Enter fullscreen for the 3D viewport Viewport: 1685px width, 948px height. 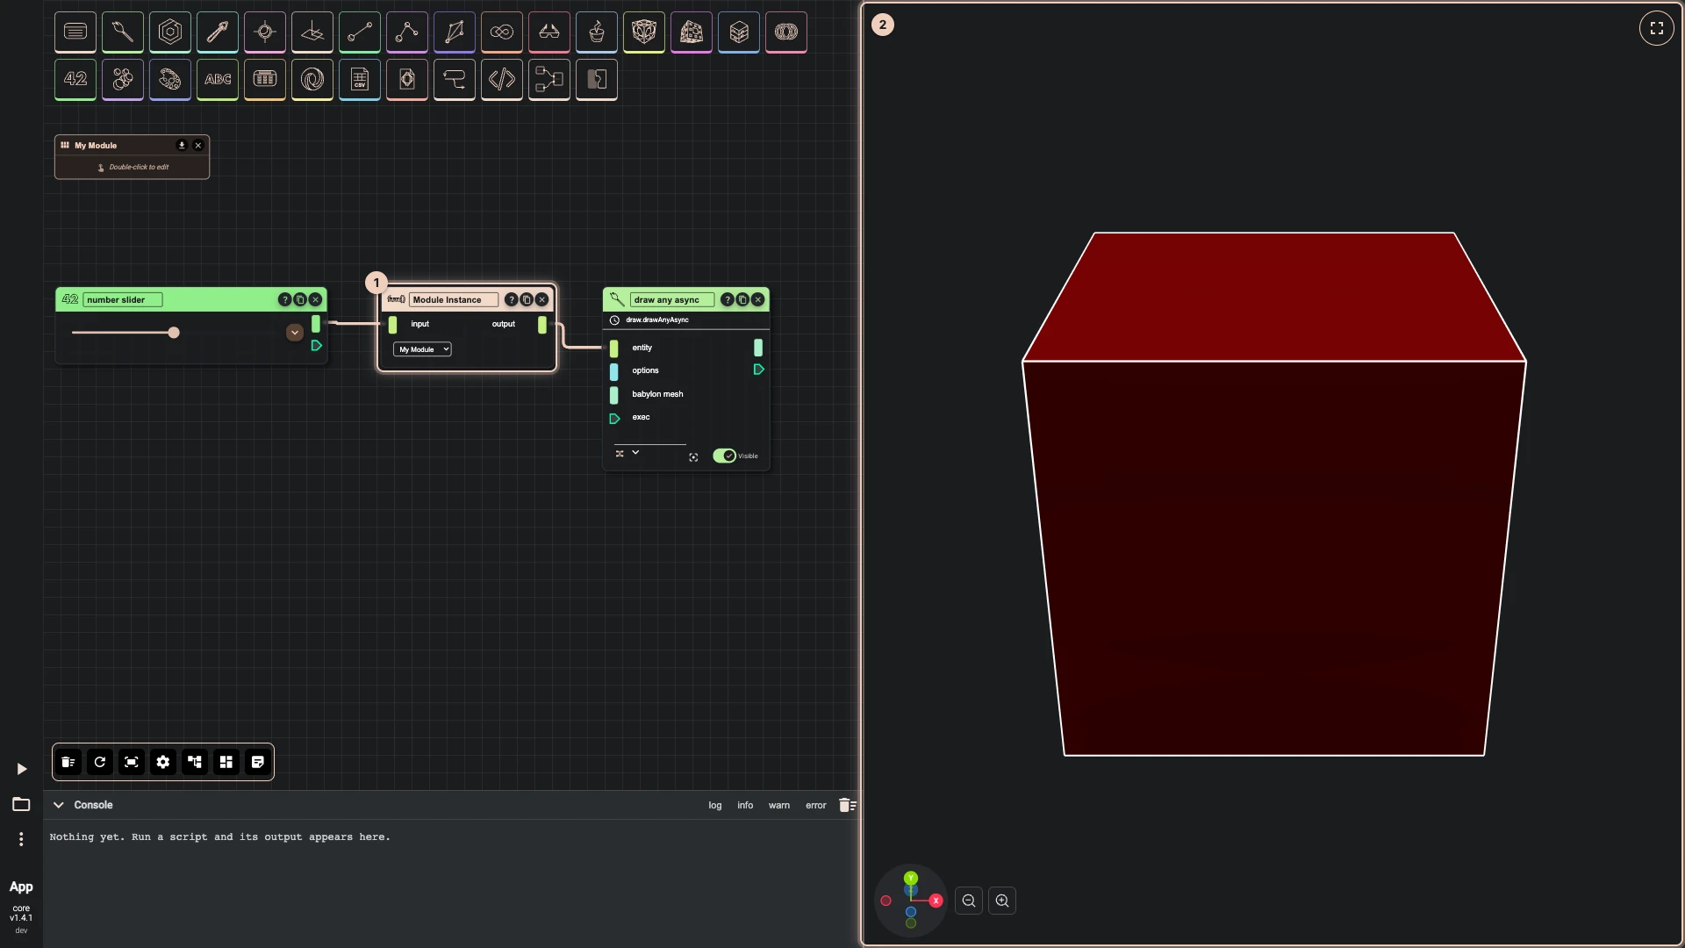(1657, 28)
